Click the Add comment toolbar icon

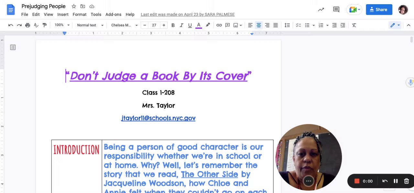coord(227,25)
